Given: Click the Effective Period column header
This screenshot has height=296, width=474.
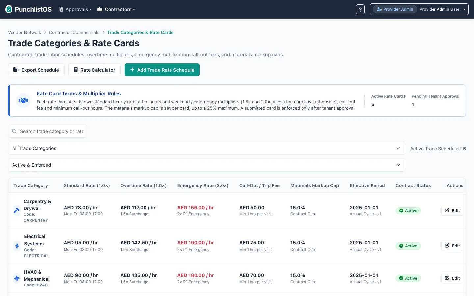Looking at the screenshot, I should [x=367, y=185].
